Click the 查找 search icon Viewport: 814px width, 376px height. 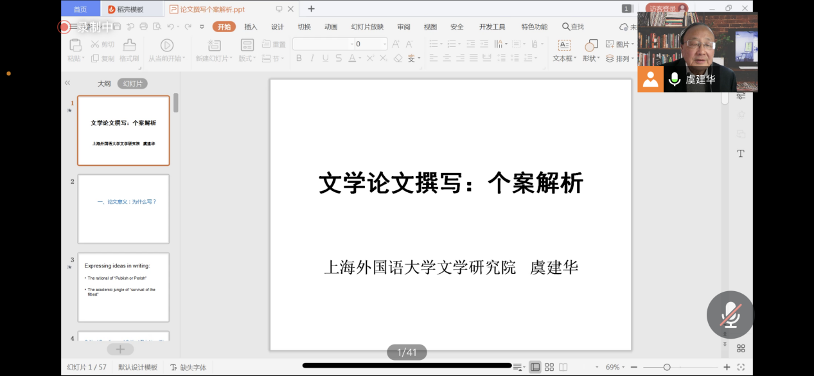pyautogui.click(x=566, y=27)
